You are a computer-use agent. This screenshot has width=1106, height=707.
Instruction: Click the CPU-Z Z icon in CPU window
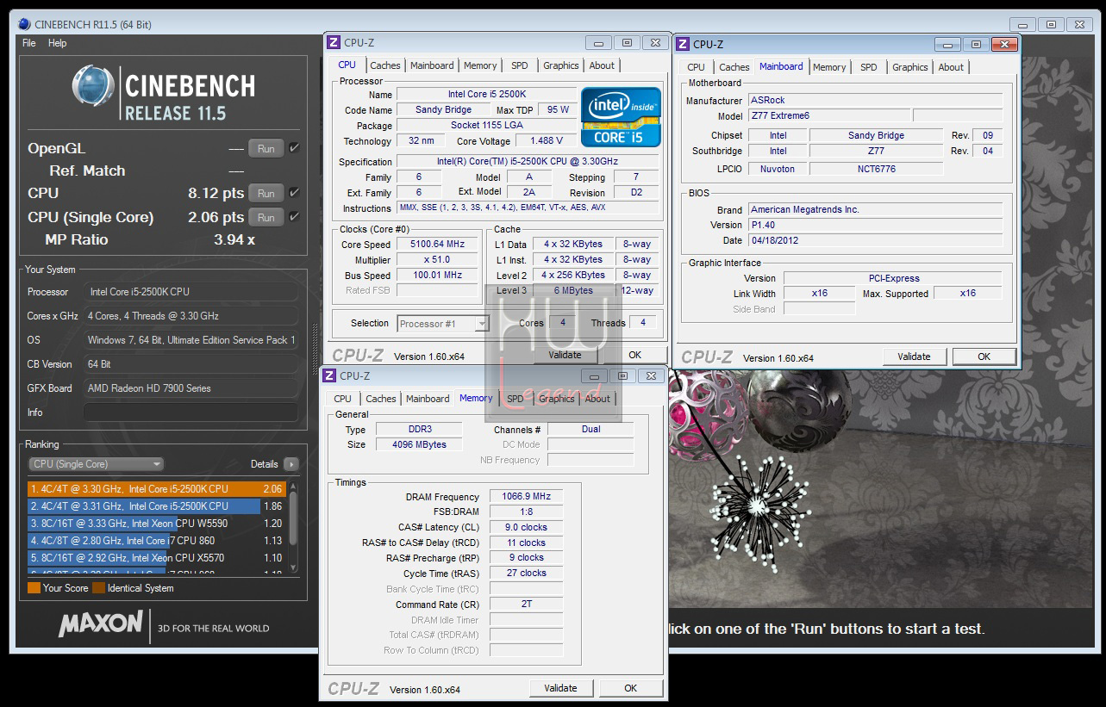(x=333, y=42)
